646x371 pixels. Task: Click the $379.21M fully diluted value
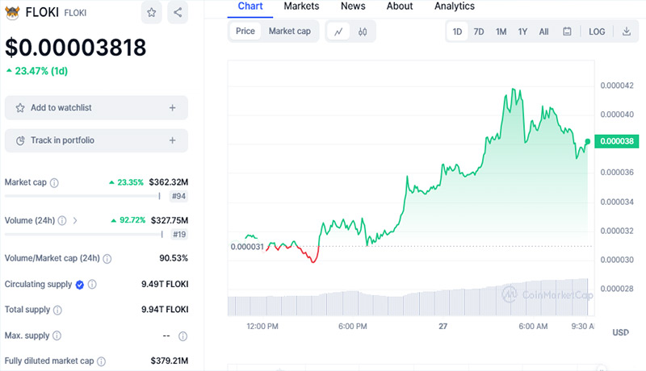(x=170, y=361)
